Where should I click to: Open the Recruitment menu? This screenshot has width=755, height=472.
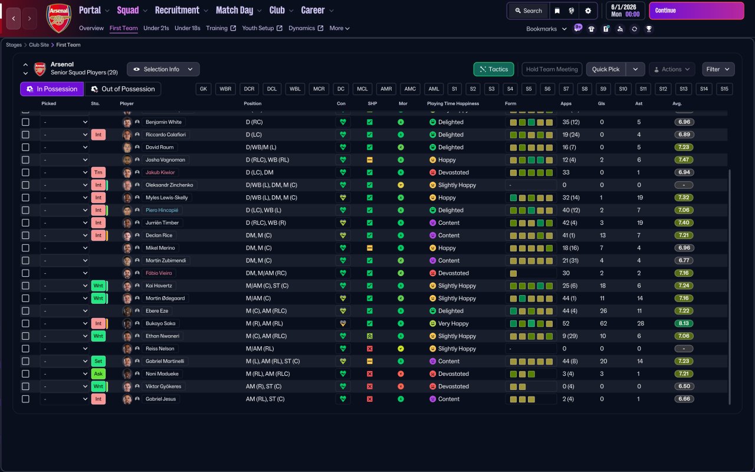click(x=182, y=10)
